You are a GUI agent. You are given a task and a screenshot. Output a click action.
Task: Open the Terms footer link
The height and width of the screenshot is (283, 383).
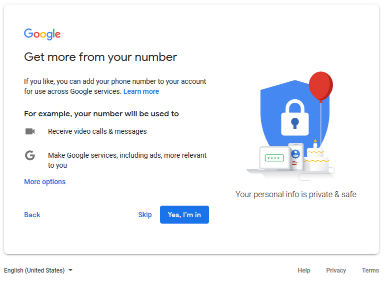point(370,271)
